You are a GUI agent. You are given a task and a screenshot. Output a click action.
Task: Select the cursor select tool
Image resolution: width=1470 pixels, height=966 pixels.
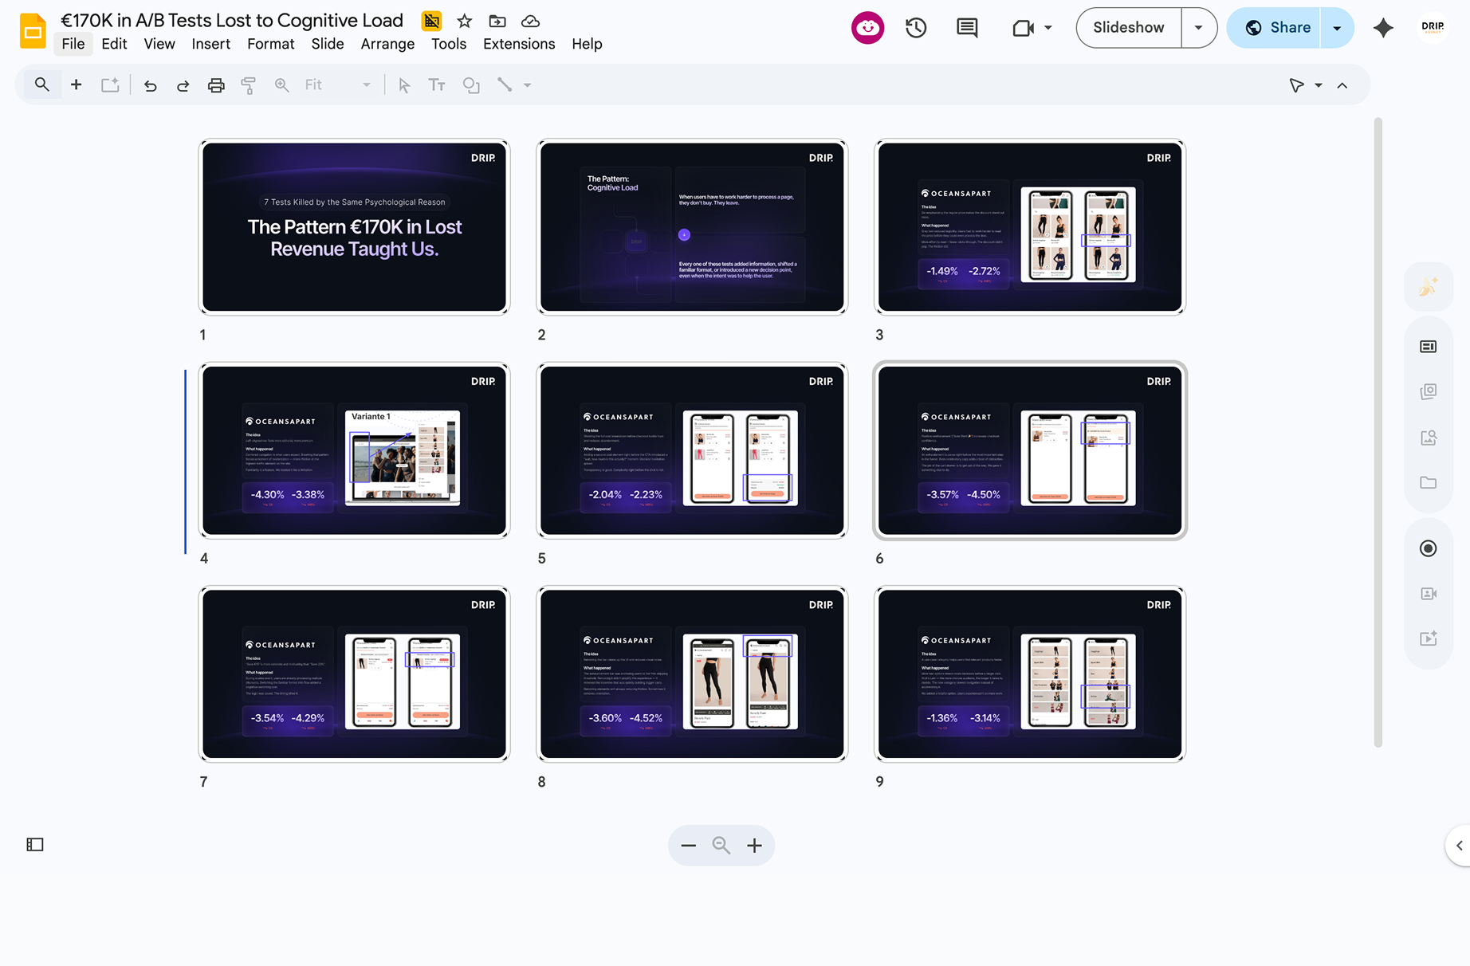(404, 85)
